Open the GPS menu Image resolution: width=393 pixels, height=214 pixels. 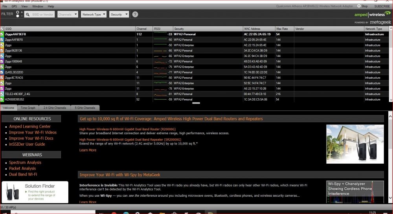click(14, 6)
